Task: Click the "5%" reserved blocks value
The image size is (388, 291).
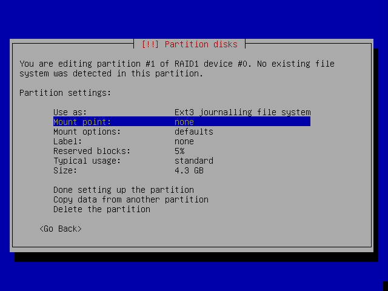Action: pyautogui.click(x=179, y=151)
